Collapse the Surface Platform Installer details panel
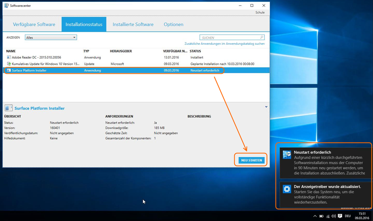Image resolution: width=373 pixels, height=221 pixels. click(266, 107)
